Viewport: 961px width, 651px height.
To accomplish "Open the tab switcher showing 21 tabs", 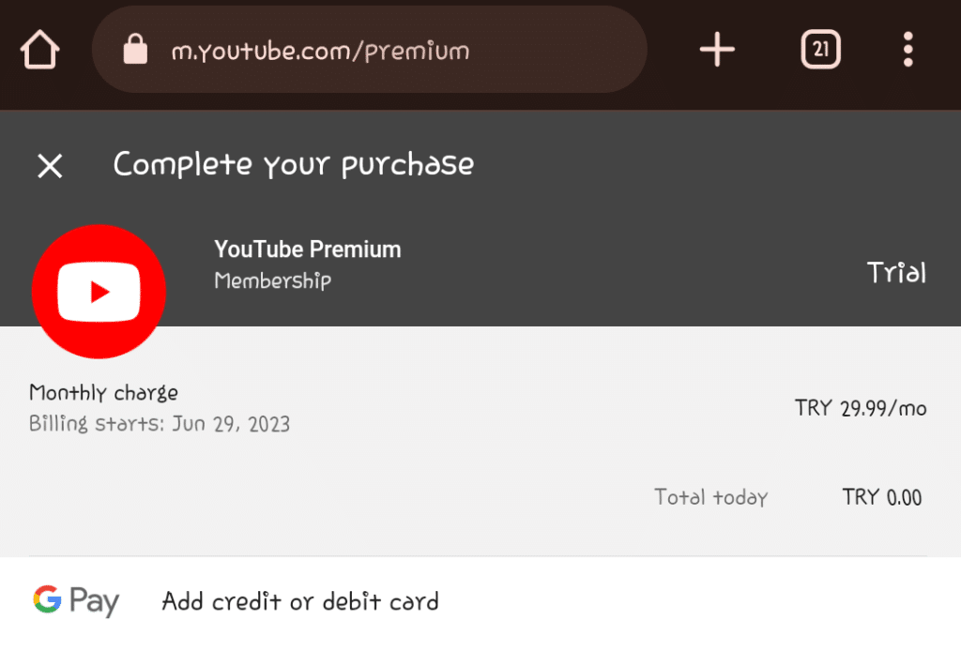I will tap(820, 49).
